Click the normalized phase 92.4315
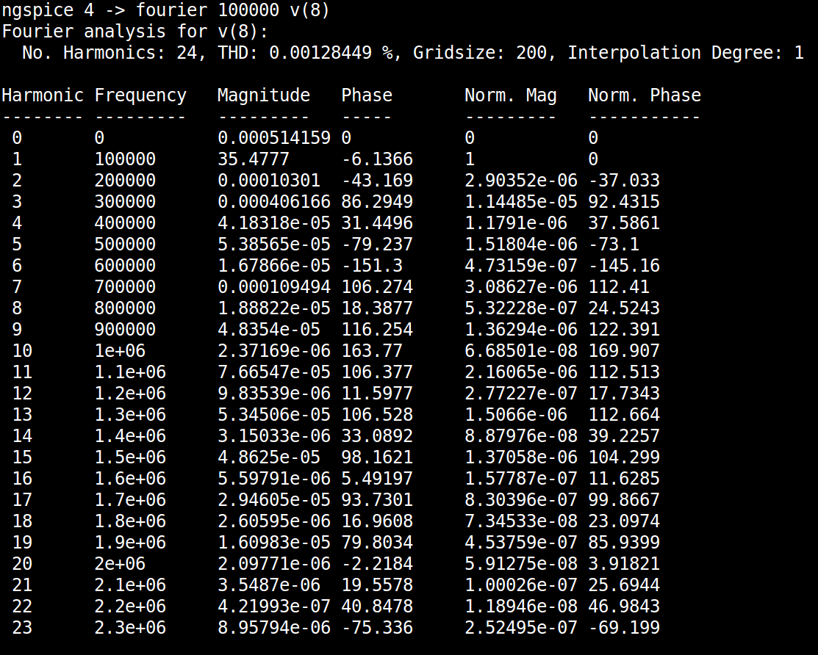The width and height of the screenshot is (818, 655). [624, 202]
